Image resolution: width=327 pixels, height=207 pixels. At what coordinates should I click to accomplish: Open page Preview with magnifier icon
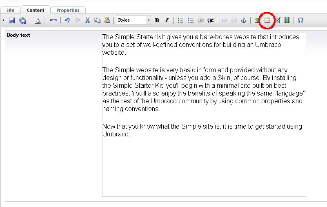coord(38,21)
